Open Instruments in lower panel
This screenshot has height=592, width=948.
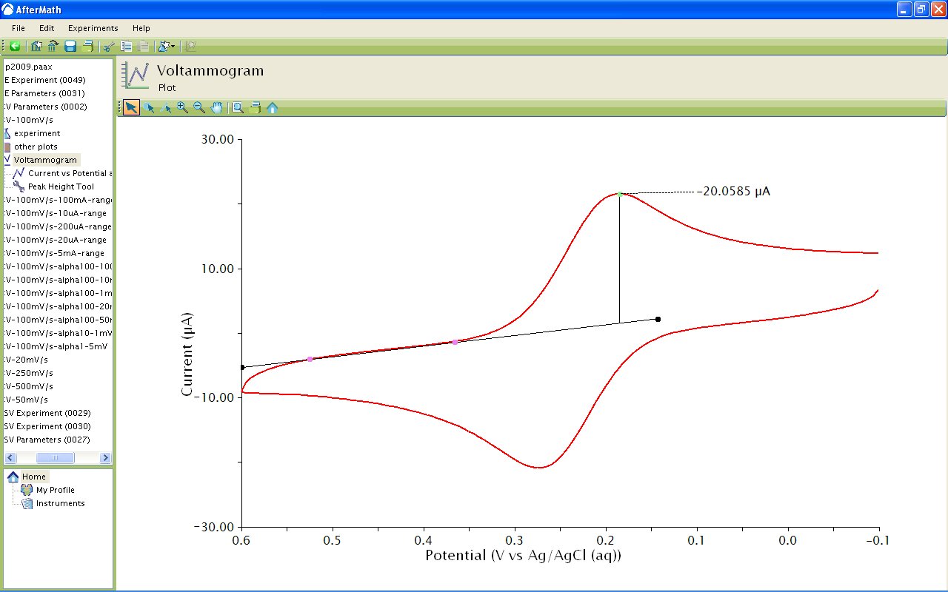[61, 503]
